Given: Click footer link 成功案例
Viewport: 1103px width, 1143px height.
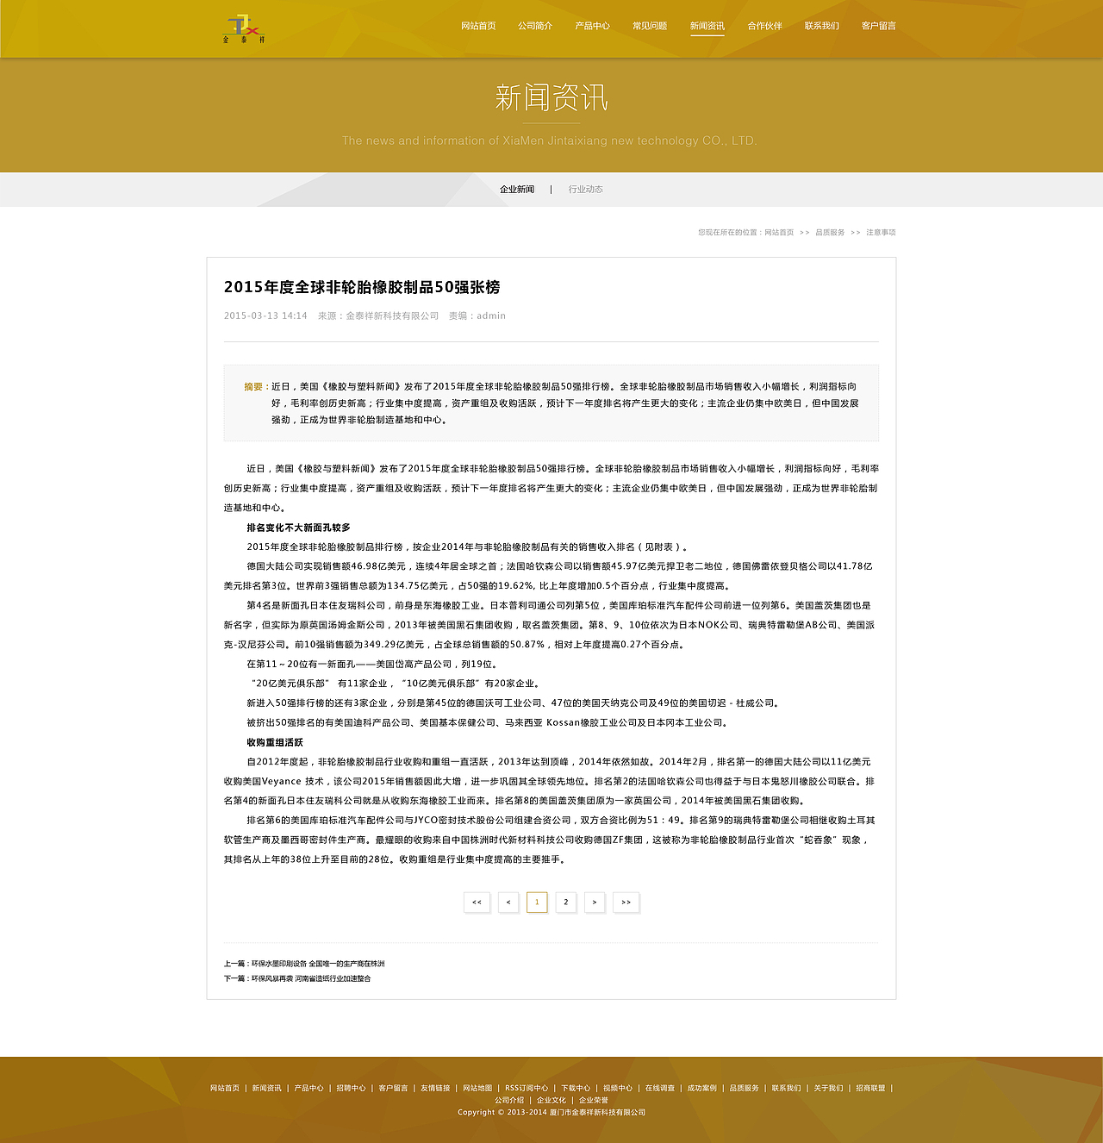Looking at the screenshot, I should 702,1089.
